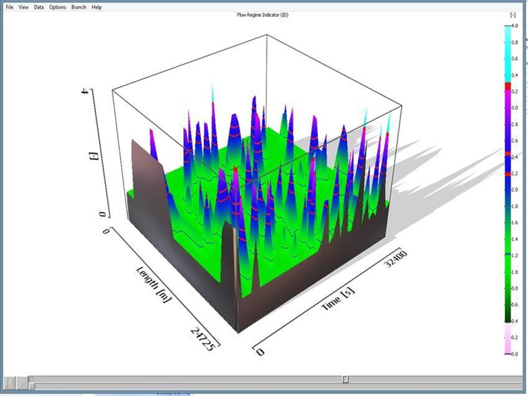Viewport: 528px width, 396px height.
Task: Click the cyan top of the color scale
Action: click(x=508, y=42)
